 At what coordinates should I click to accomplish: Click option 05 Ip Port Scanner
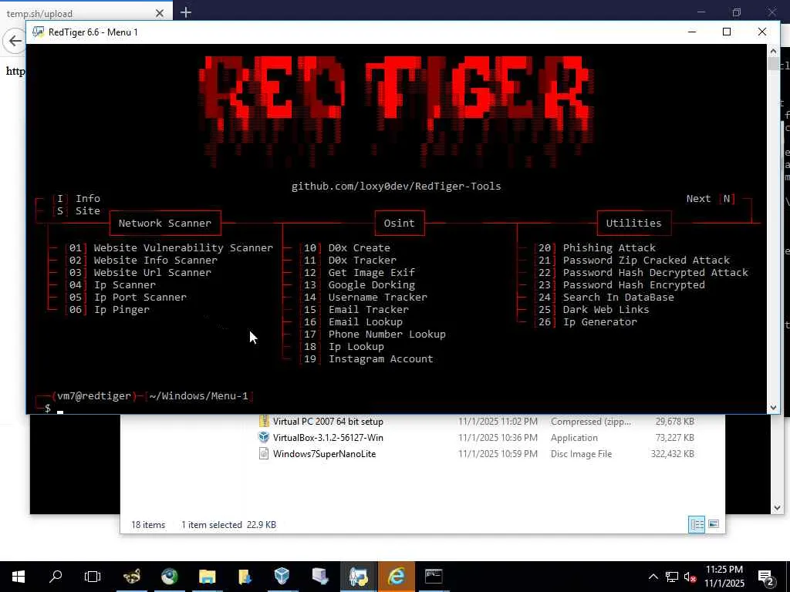tap(126, 297)
